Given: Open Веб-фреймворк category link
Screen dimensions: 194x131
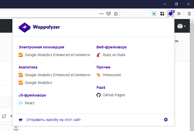Looking at the screenshot, I should [112, 47].
